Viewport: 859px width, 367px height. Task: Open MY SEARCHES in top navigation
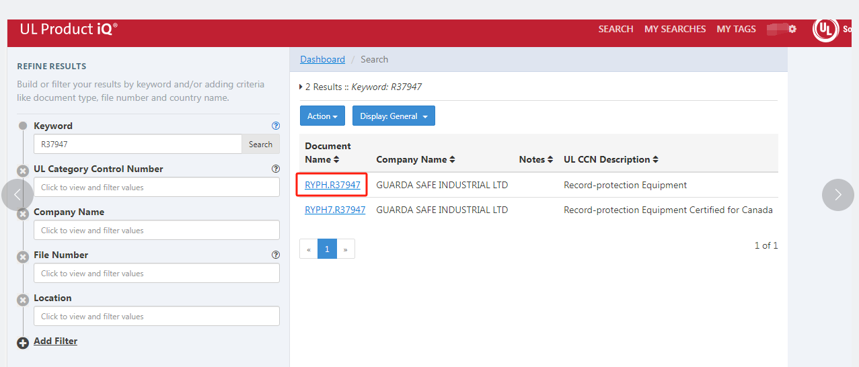675,29
